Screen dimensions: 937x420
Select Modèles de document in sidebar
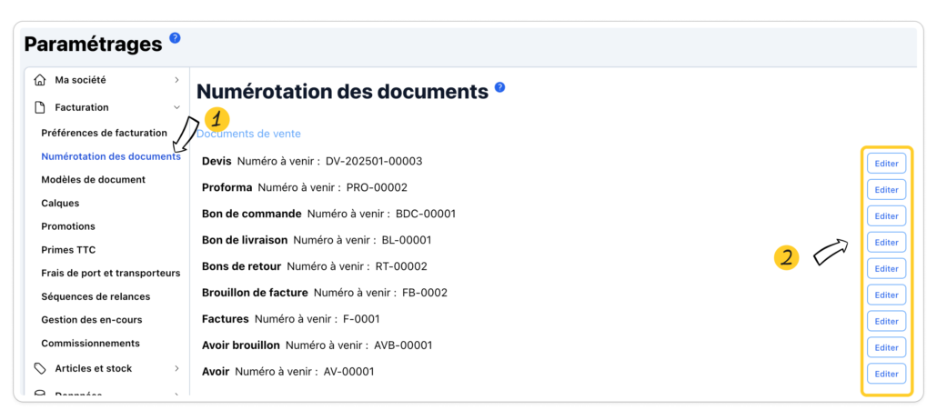[93, 180]
